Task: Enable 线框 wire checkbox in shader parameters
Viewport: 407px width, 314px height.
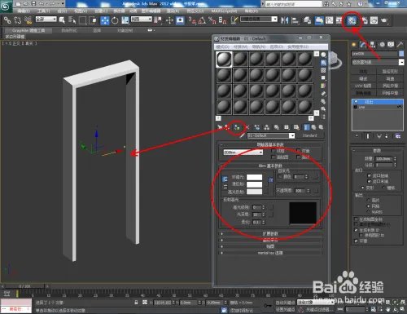Action: pyautogui.click(x=274, y=151)
